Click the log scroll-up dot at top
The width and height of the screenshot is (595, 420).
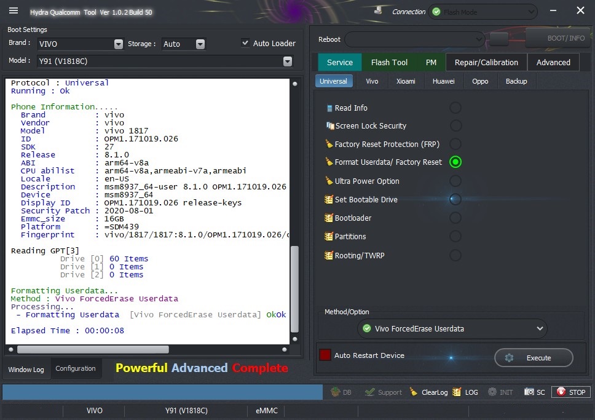(294, 84)
